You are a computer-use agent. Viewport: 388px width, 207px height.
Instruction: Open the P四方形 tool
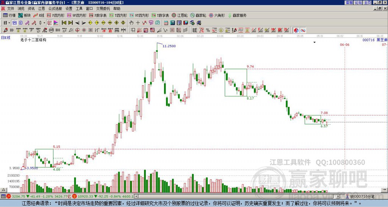pos(56,15)
